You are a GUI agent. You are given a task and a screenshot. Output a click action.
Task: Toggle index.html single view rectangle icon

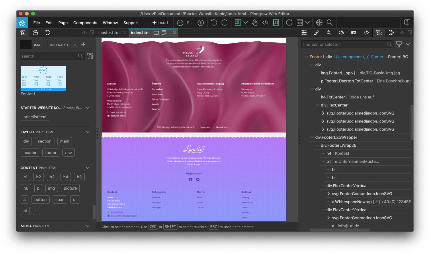pos(156,33)
